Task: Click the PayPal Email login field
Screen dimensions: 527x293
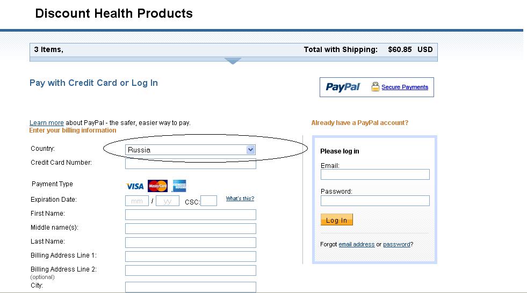Action: (x=375, y=174)
